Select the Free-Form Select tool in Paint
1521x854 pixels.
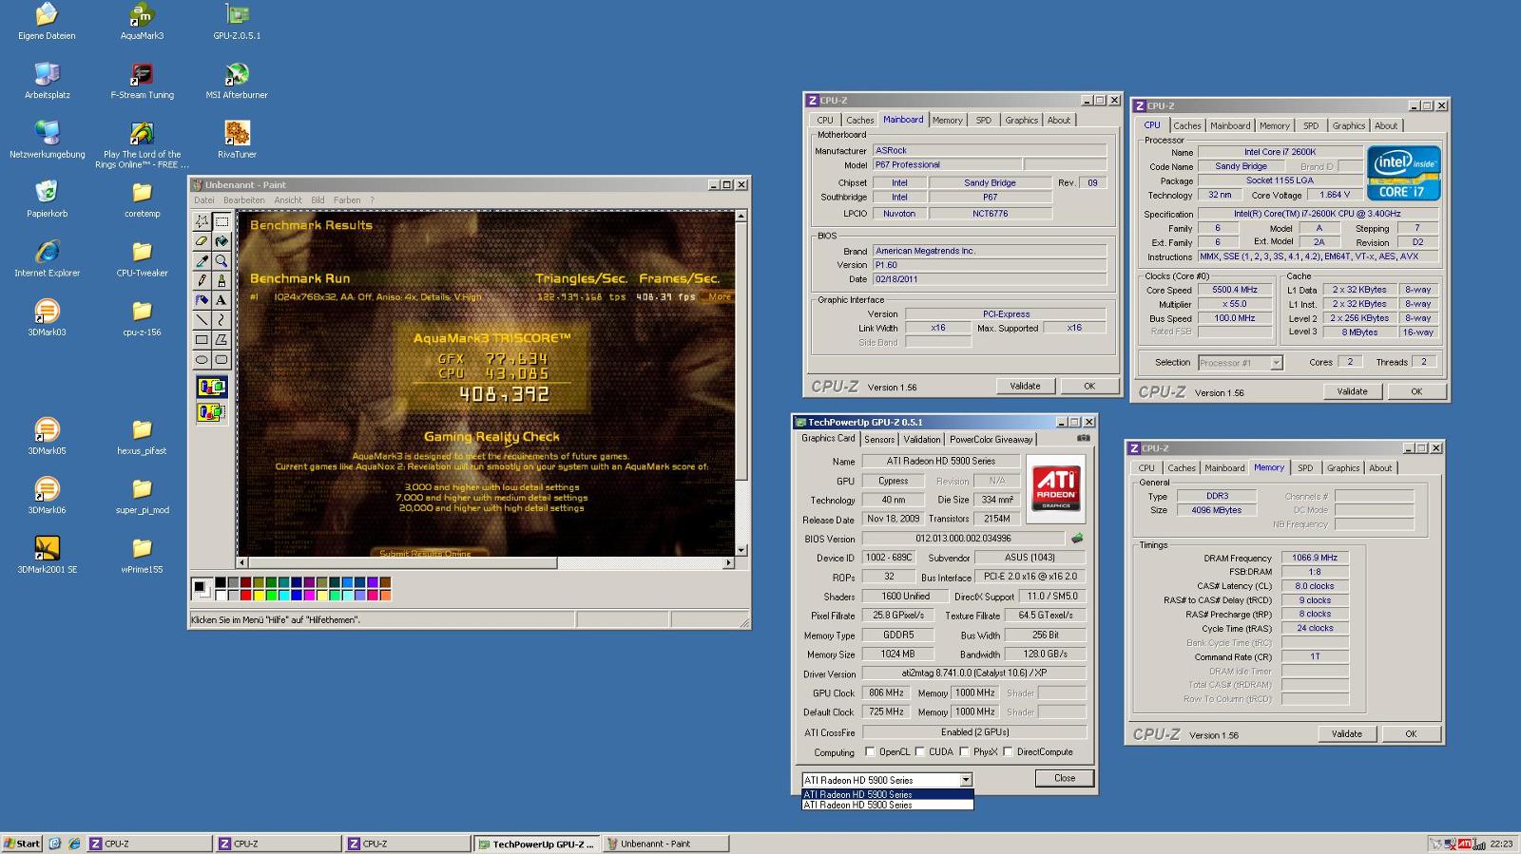[202, 221]
